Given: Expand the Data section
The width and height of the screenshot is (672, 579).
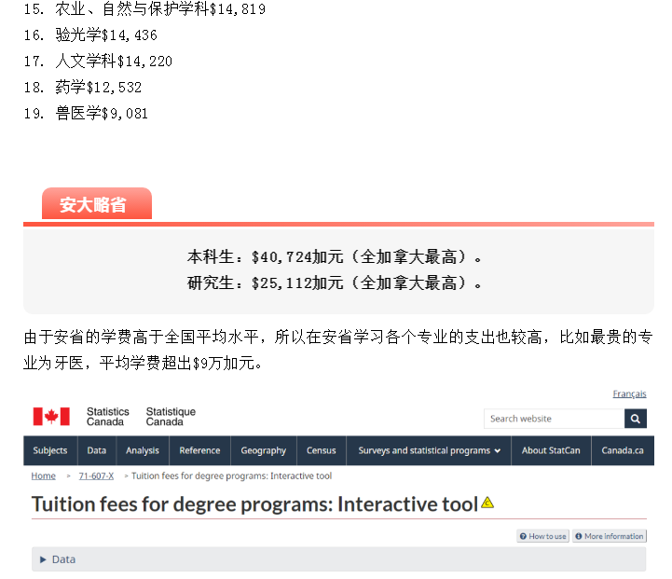Looking at the screenshot, I should [58, 559].
